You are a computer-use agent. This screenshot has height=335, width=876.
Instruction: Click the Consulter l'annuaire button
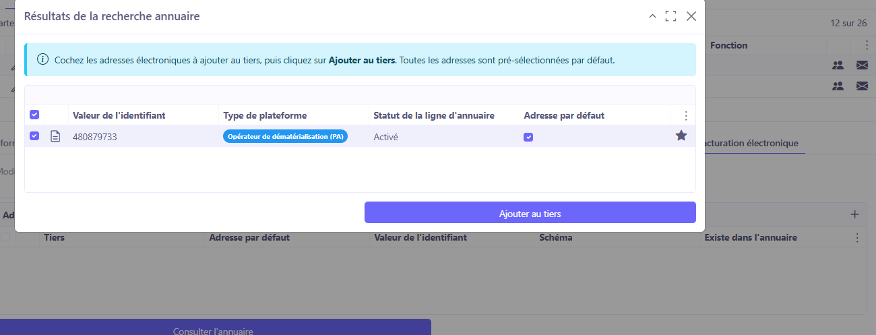click(x=213, y=327)
